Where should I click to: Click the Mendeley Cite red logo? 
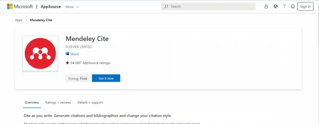tap(40, 53)
